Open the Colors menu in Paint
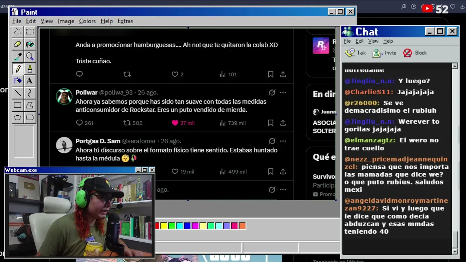 (x=87, y=21)
